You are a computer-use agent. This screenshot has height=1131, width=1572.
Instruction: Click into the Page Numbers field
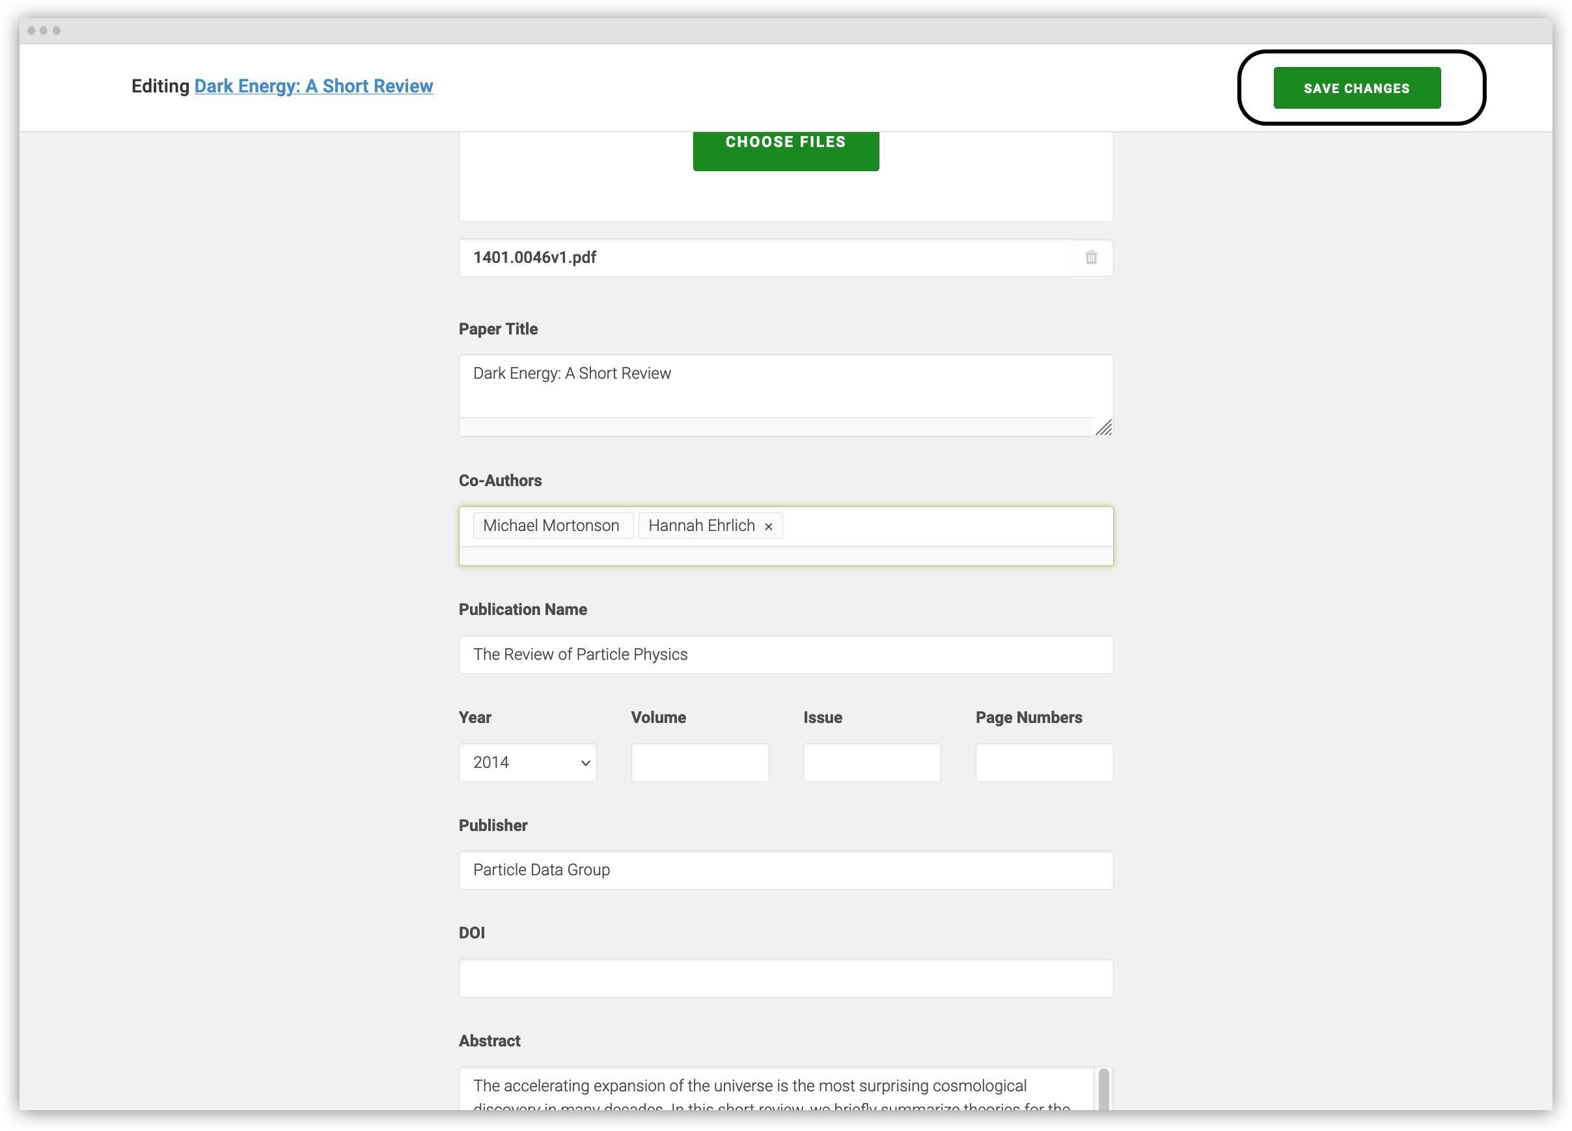1044,762
